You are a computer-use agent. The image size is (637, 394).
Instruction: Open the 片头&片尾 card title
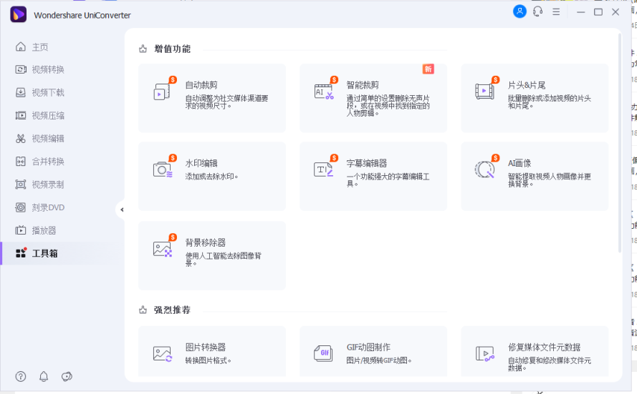coord(527,85)
